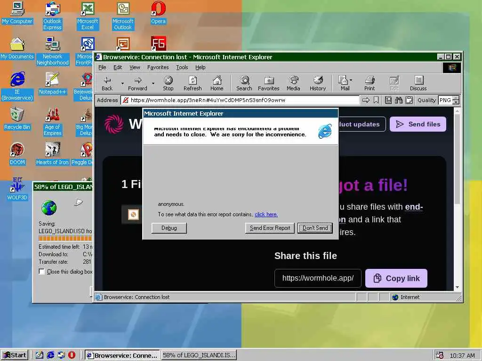482x361 pixels.
Task: Click the clipboard icon in address toolbar
Action: (409, 100)
